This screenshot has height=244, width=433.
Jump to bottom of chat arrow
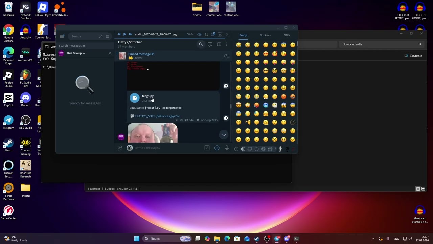pyautogui.click(x=224, y=135)
